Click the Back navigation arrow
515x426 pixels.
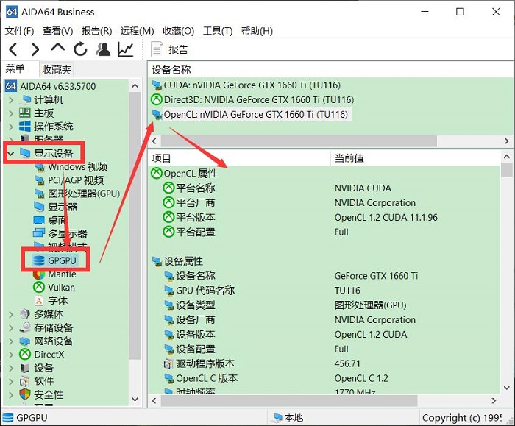click(x=13, y=49)
